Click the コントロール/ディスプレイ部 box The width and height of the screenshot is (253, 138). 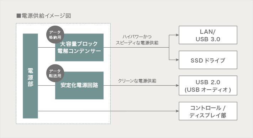click(x=208, y=111)
